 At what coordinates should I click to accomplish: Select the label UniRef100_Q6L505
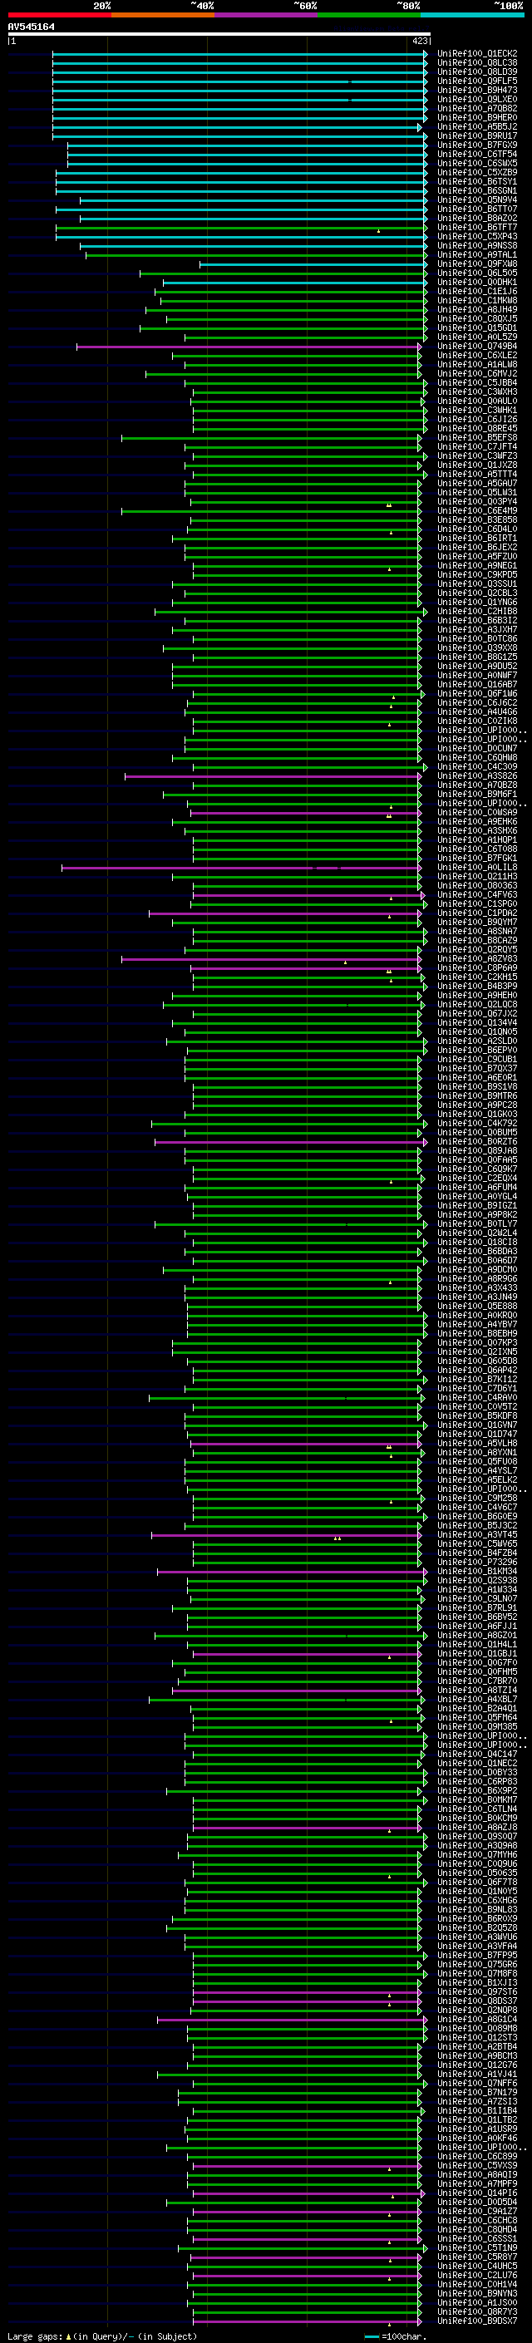point(477,273)
